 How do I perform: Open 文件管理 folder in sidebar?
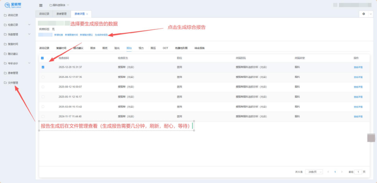(13, 83)
